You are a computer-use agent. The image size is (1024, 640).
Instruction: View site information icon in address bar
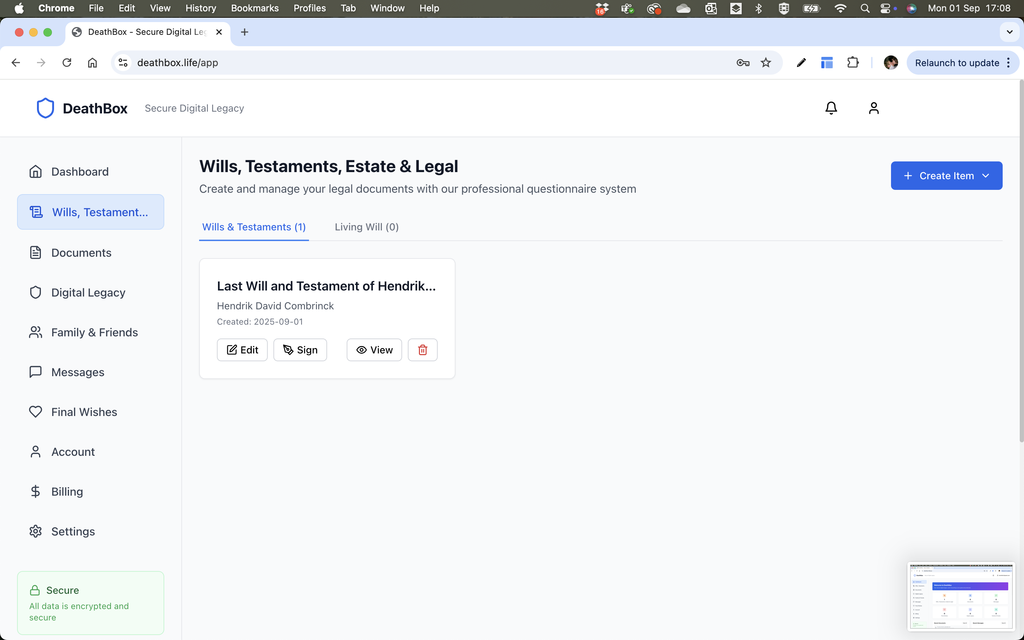[123, 63]
